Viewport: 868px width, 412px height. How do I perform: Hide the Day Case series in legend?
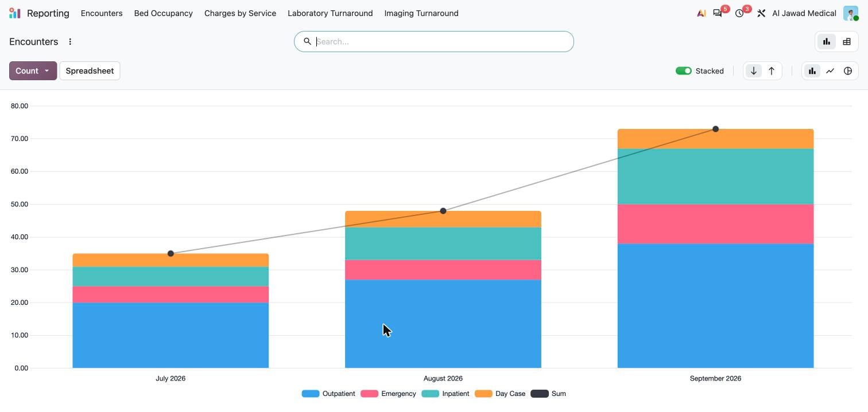coord(500,394)
